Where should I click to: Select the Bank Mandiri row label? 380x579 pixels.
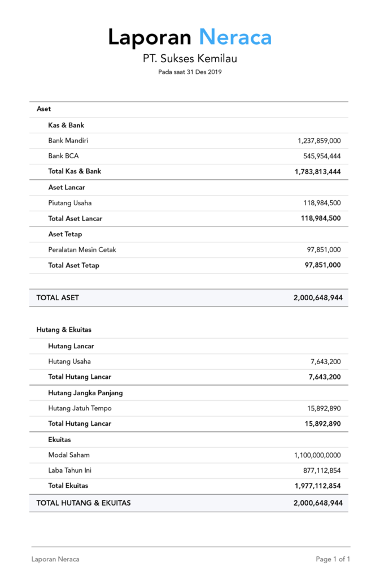pos(68,140)
